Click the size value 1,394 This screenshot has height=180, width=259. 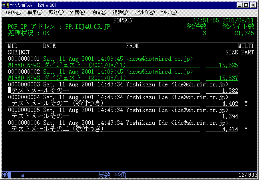[x=230, y=116]
